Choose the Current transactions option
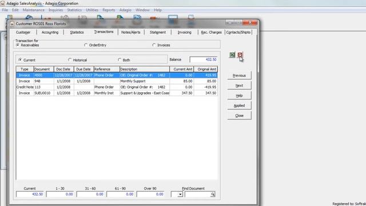Screen dimensions: 366x206 [20, 60]
